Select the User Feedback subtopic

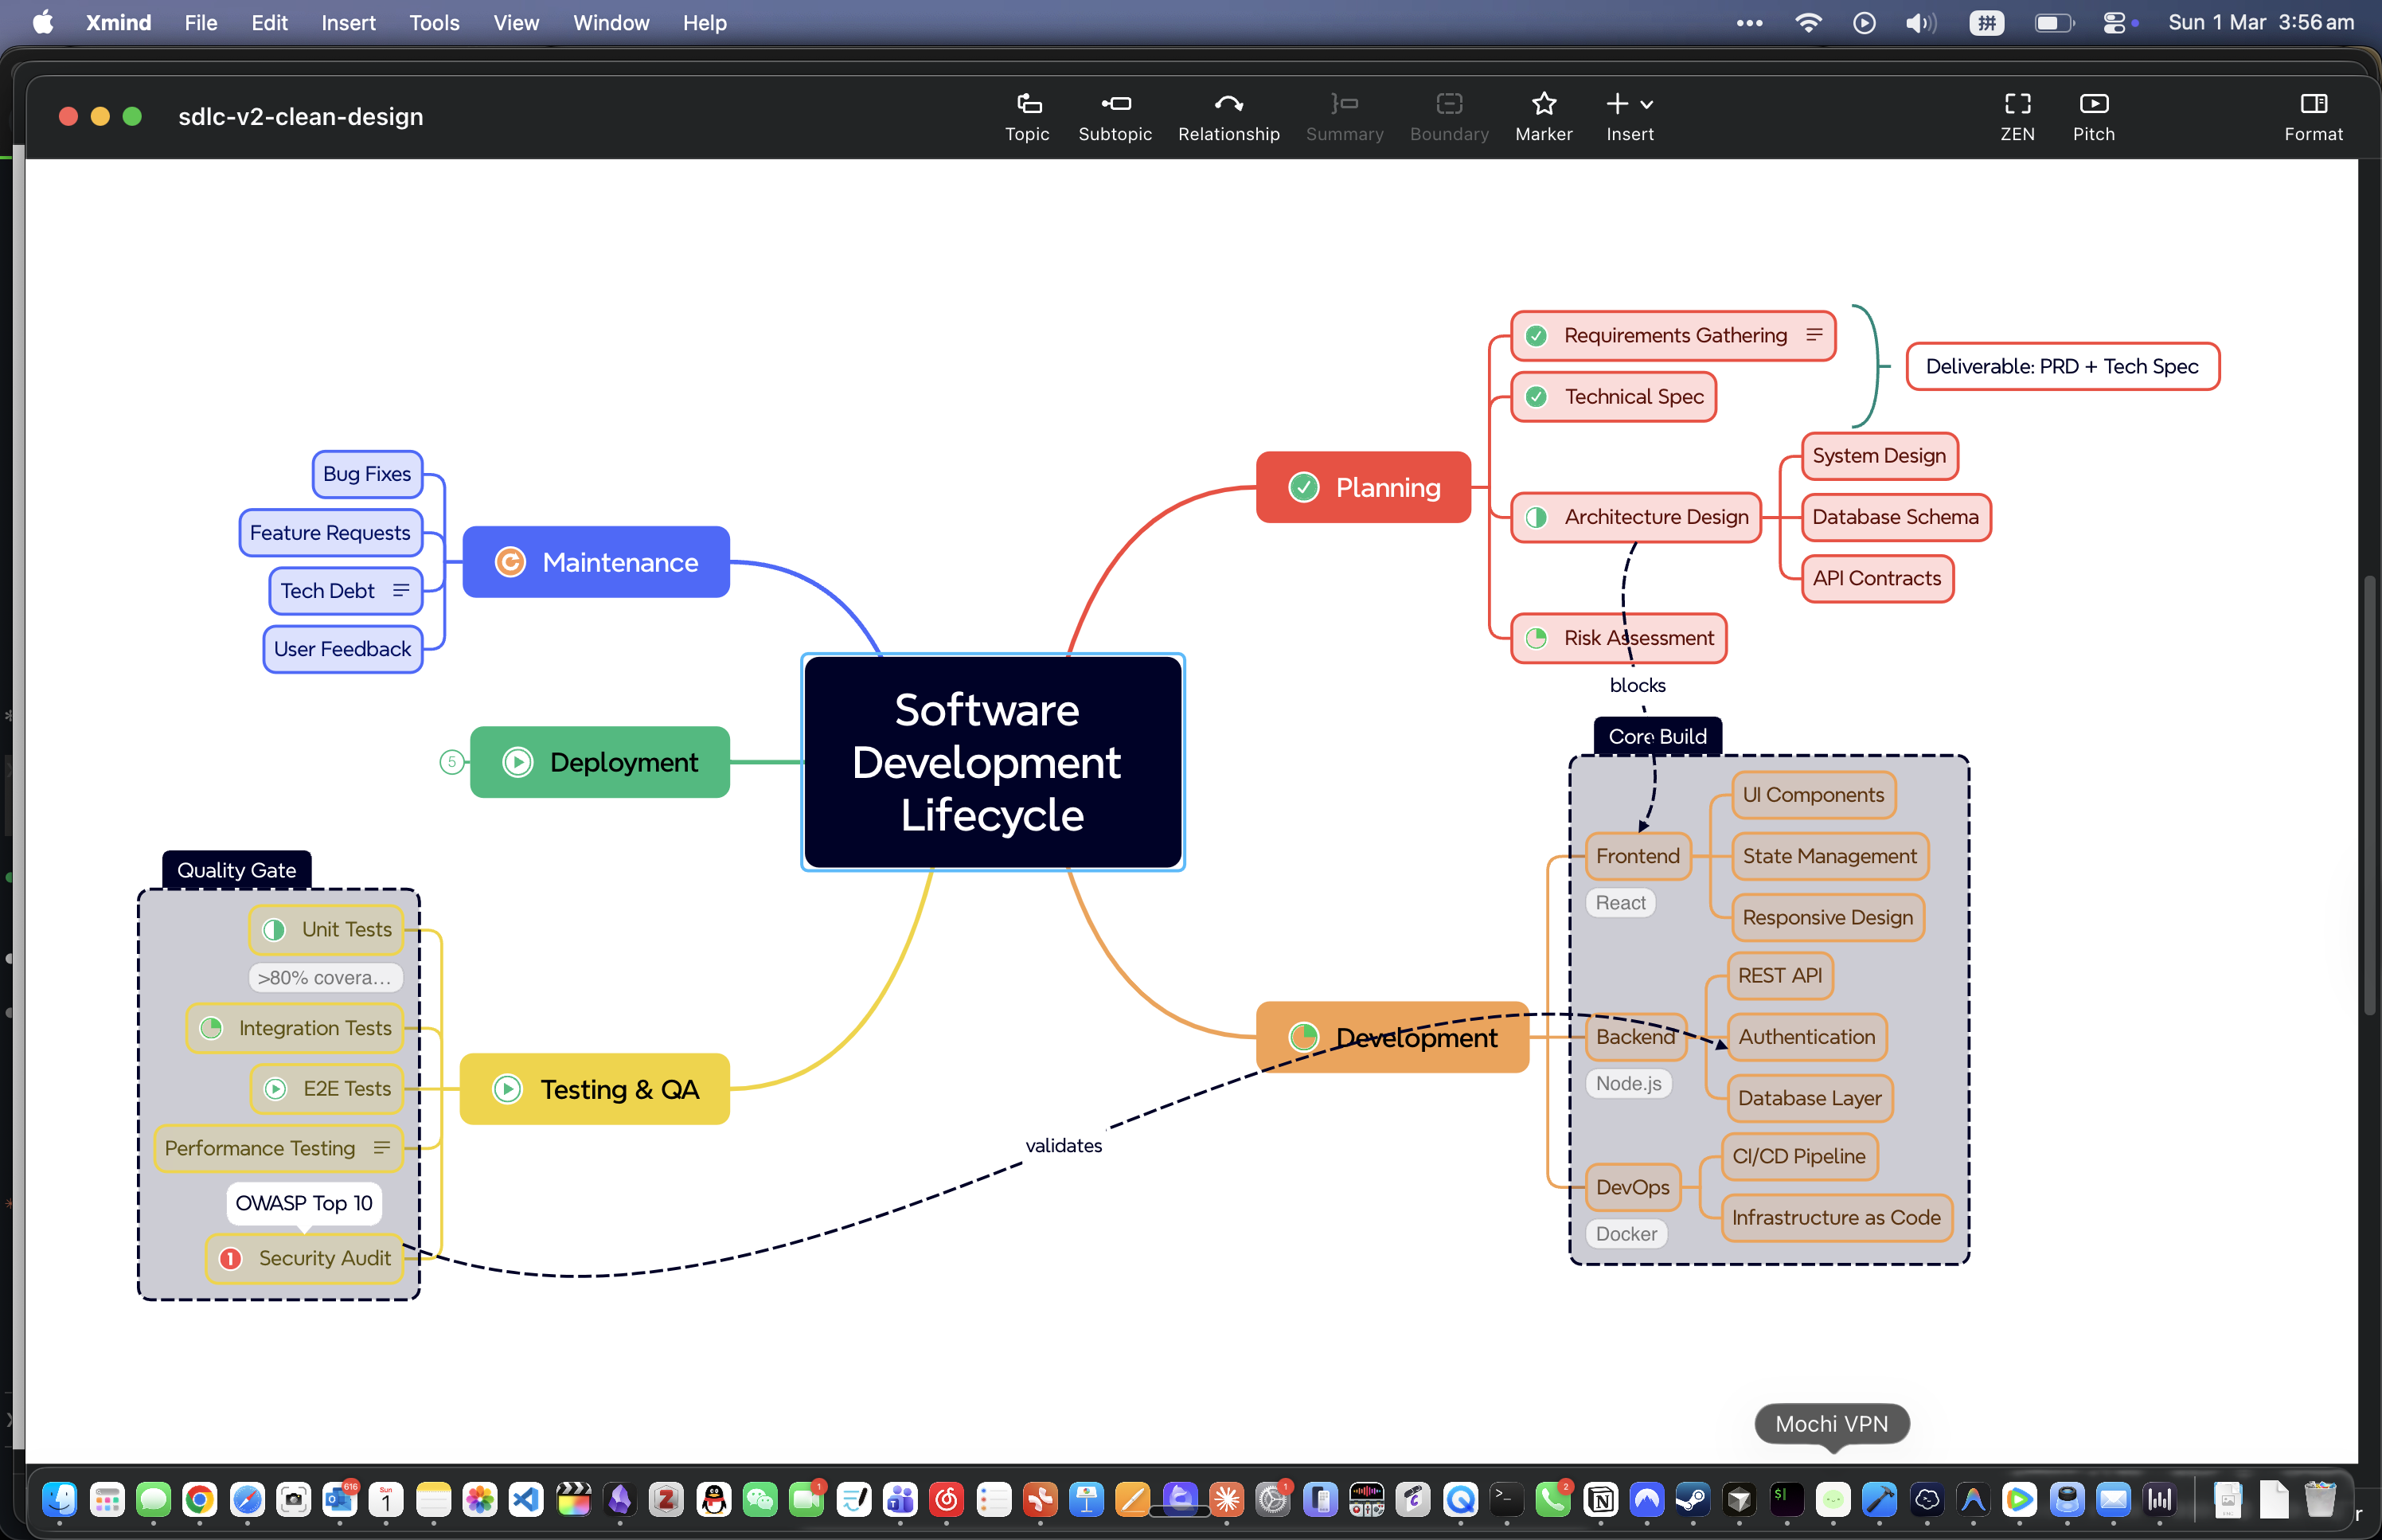(x=342, y=649)
